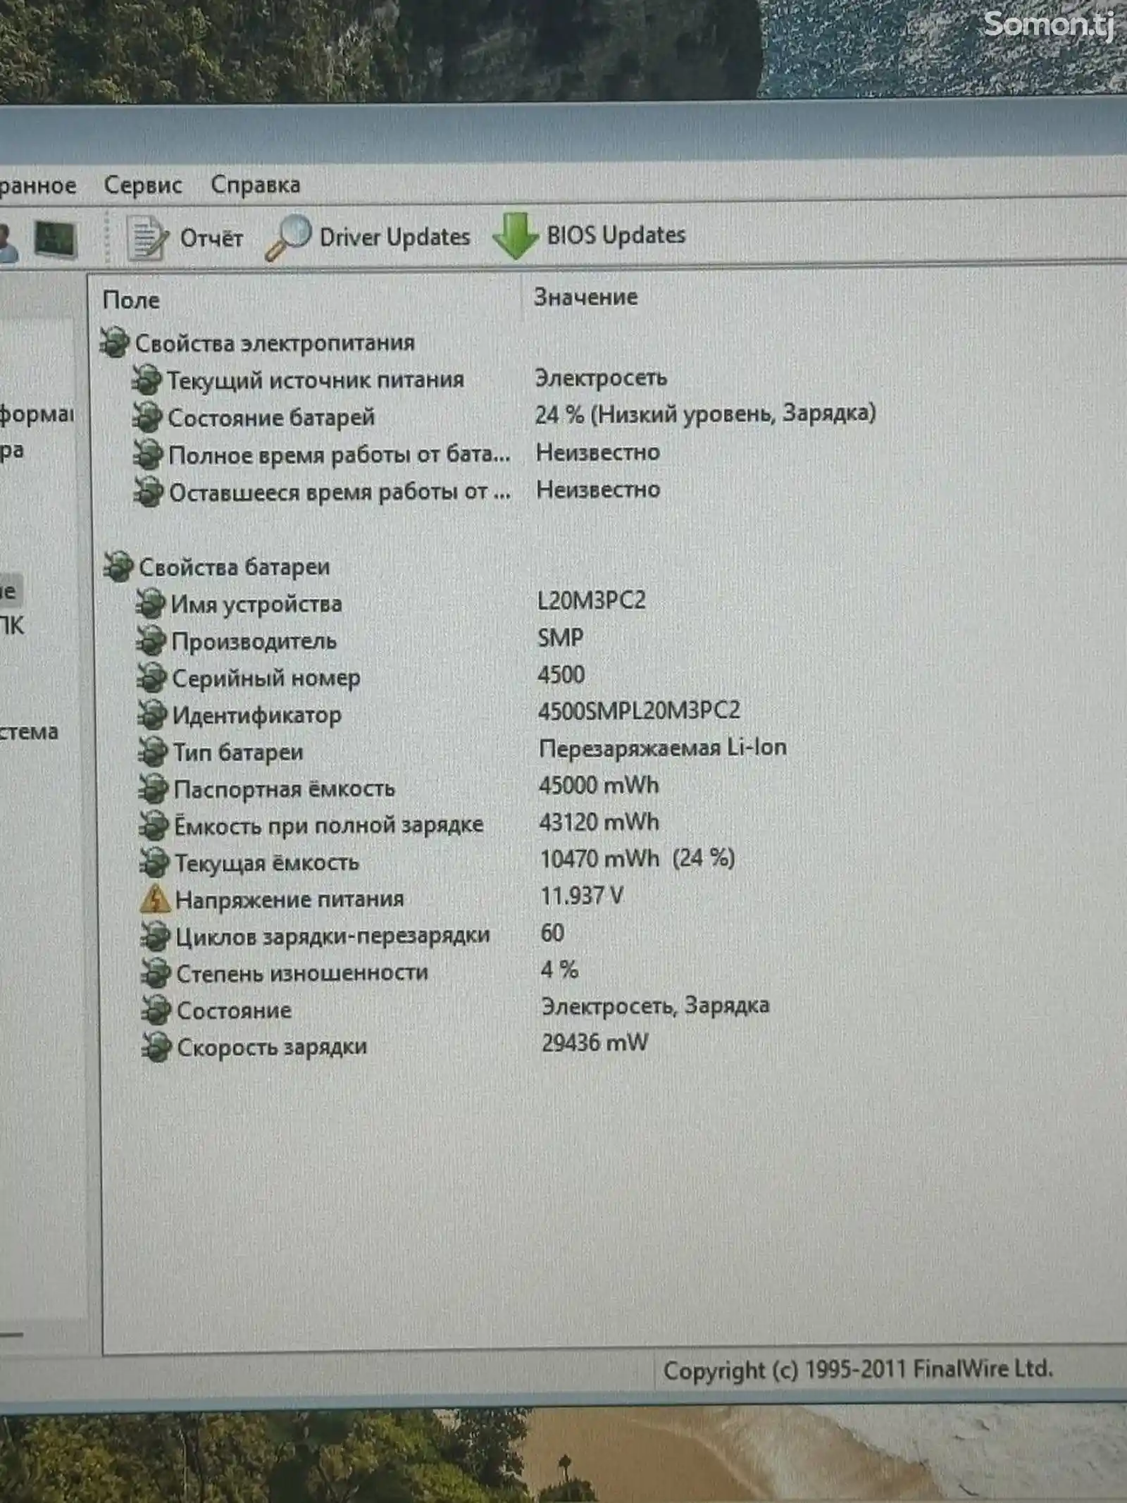Click icon beside Текущая ёмкость

tap(154, 862)
